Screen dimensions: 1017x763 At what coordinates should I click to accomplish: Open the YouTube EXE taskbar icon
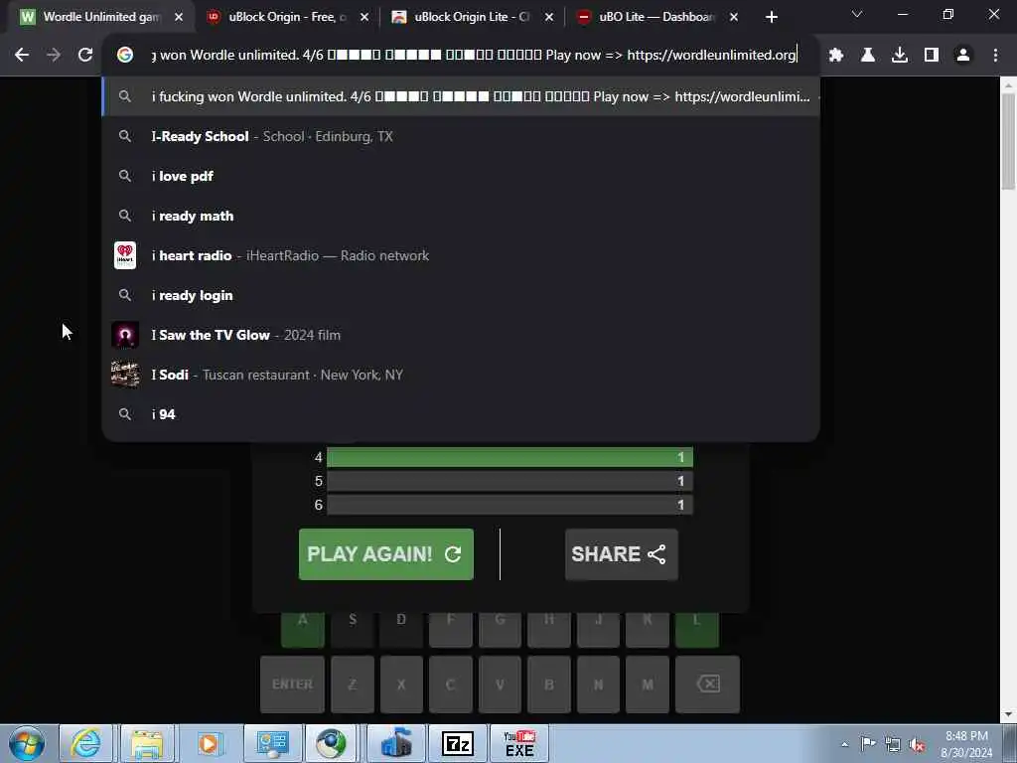519,743
